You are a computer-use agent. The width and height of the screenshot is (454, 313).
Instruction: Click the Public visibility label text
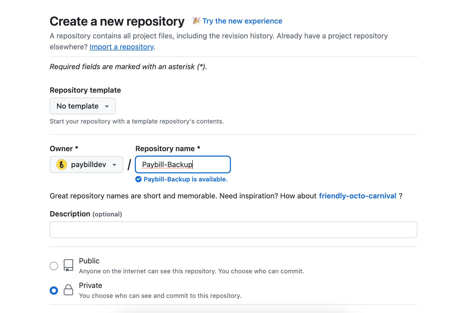coord(89,261)
